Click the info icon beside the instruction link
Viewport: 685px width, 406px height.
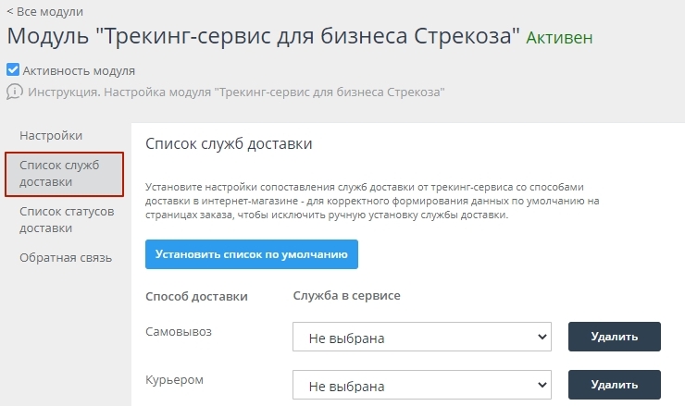14,92
